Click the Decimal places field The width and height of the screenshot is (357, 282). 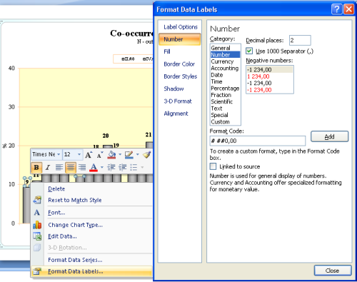pos(300,40)
